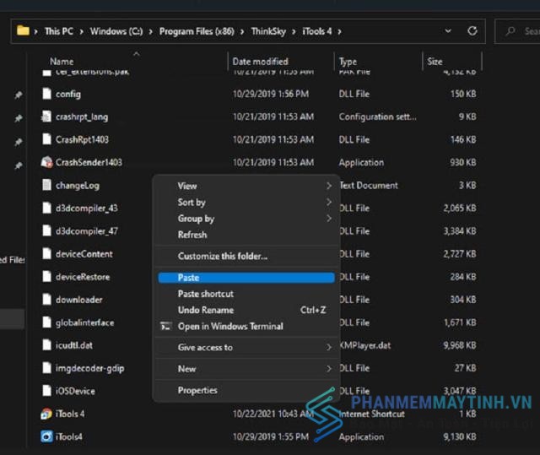This screenshot has height=455, width=540.
Task: Click the search magnifier icon
Action: pos(510,31)
